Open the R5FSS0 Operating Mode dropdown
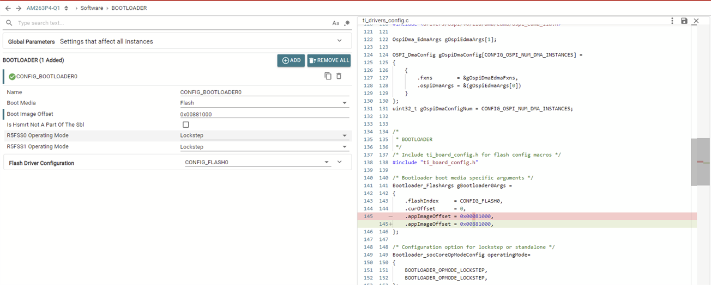Viewport: 711px width, 285px height. tap(264, 135)
